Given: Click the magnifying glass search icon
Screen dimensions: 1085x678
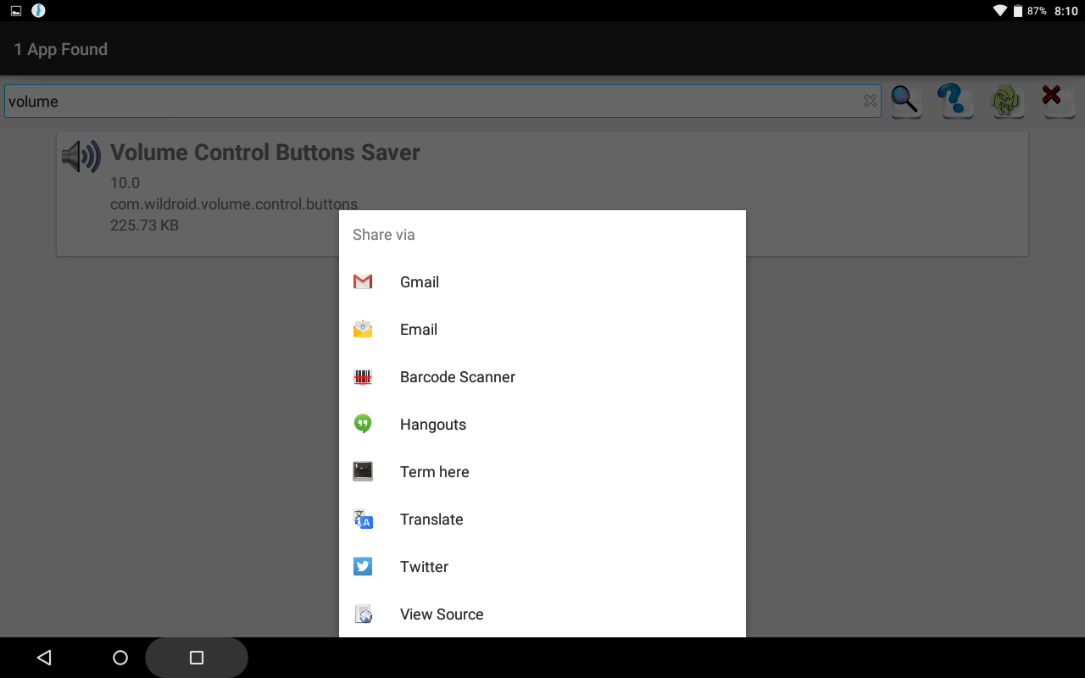Looking at the screenshot, I should pyautogui.click(x=905, y=101).
